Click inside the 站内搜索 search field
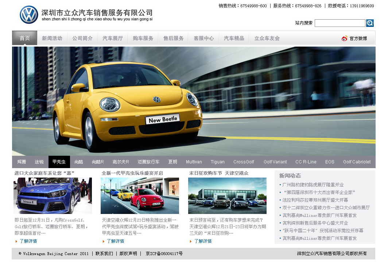This screenshot has width=388, height=270. pos(339,23)
